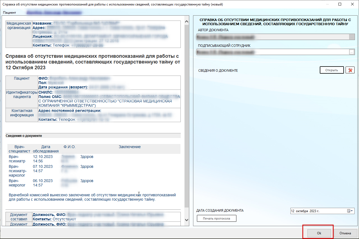Image resolution: width=359 pixels, height=239 pixels.
Task: Click the Отмена button
Action: (x=345, y=233)
